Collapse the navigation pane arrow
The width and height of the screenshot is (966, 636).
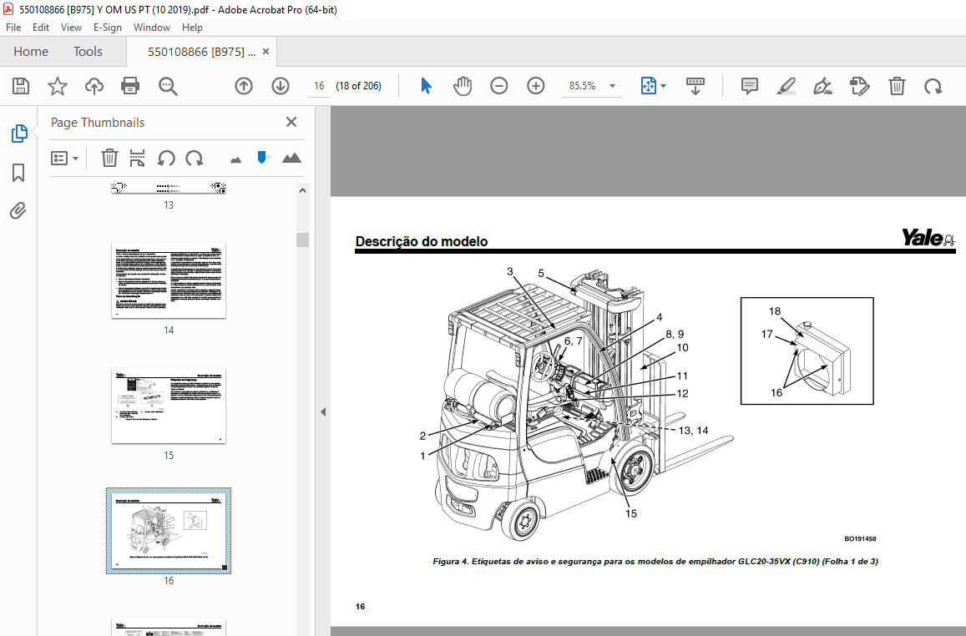(x=323, y=411)
